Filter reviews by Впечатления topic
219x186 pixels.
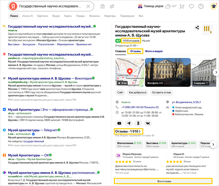(x=129, y=144)
